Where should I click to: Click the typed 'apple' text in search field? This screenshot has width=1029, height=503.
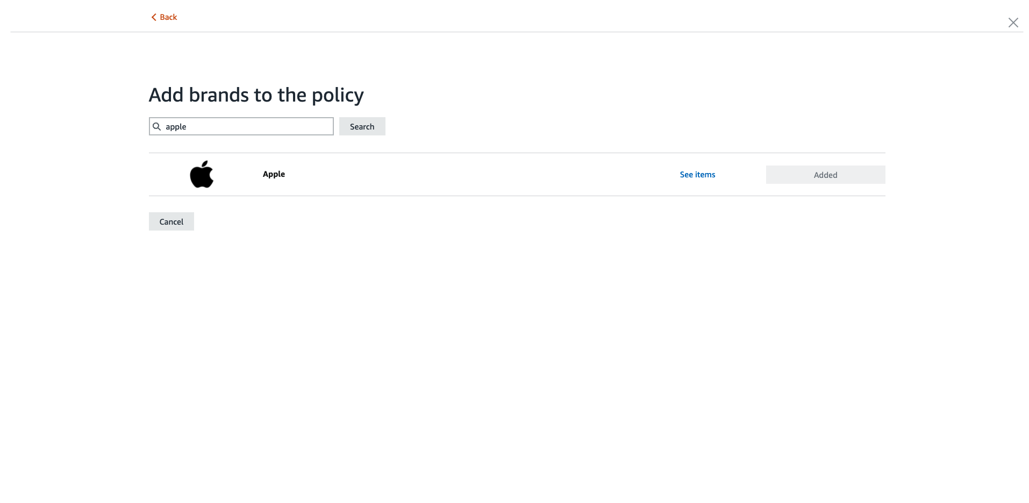point(176,127)
